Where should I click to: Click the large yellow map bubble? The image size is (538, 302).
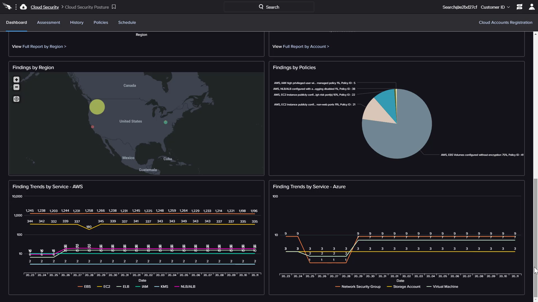(97, 107)
